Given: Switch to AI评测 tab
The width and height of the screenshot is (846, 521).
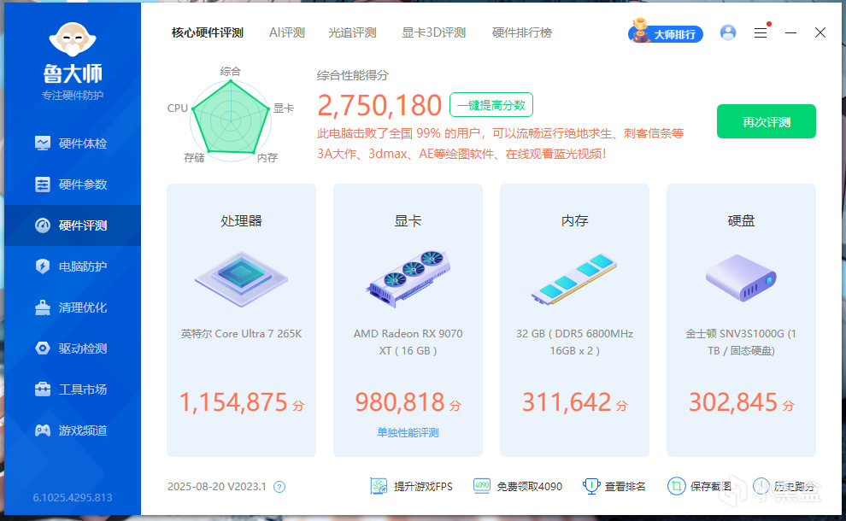Looking at the screenshot, I should (287, 33).
